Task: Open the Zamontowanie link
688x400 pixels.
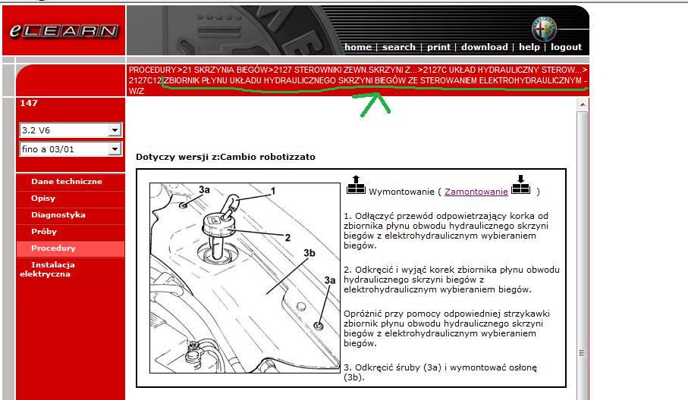Action: point(476,192)
